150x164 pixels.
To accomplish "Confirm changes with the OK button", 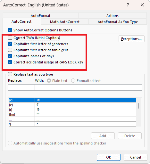I will pyautogui.click(x=109, y=157).
